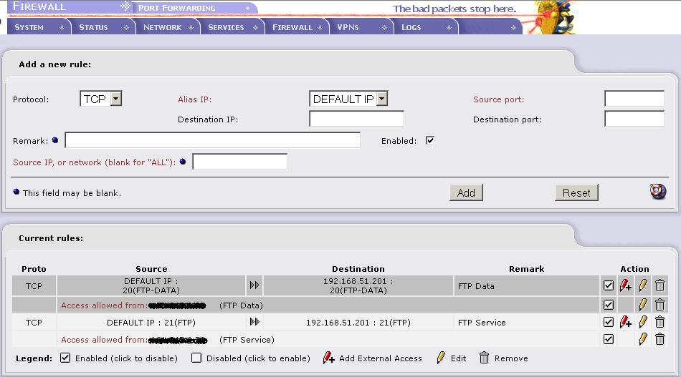Open the Protocol TCP dropdown

point(101,99)
